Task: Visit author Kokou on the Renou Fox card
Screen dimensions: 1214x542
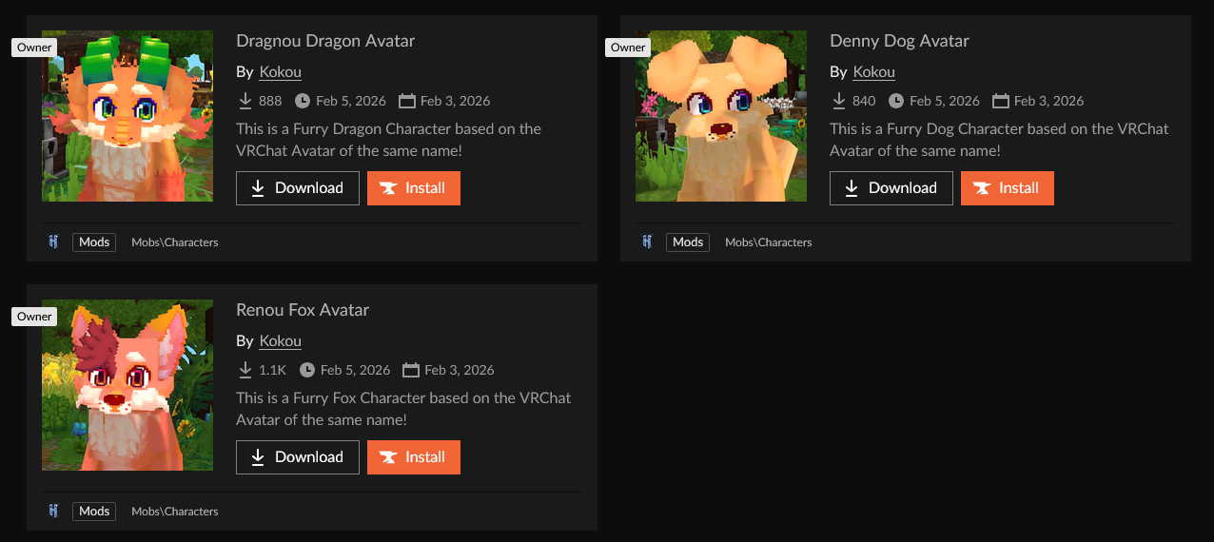Action: 281,341
